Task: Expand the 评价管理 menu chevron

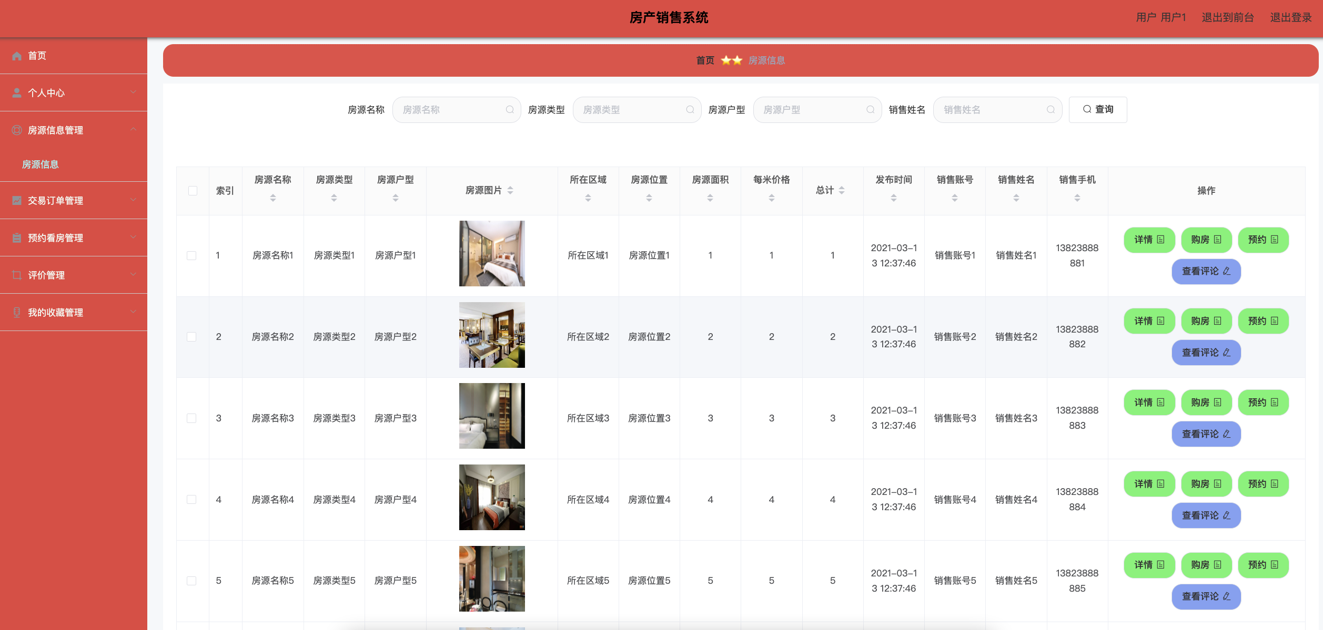Action: [x=133, y=275]
